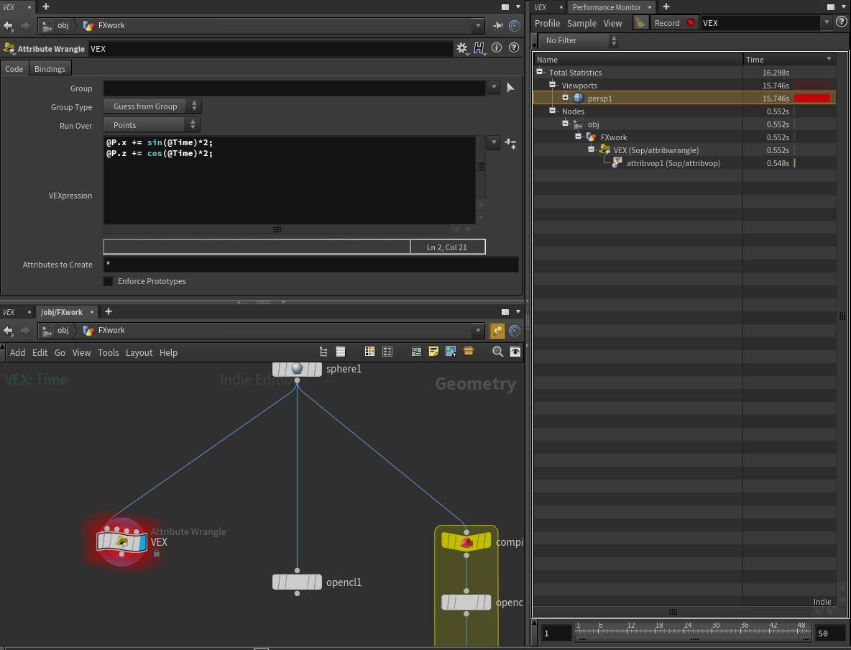Collapse the Total Statistics tree row

tap(540, 72)
